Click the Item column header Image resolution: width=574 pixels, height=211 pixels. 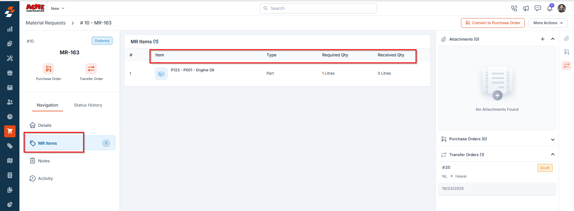point(160,55)
